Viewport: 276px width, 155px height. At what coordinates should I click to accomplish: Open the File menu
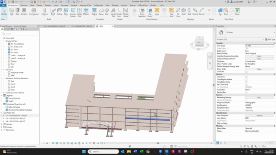click(x=3, y=5)
